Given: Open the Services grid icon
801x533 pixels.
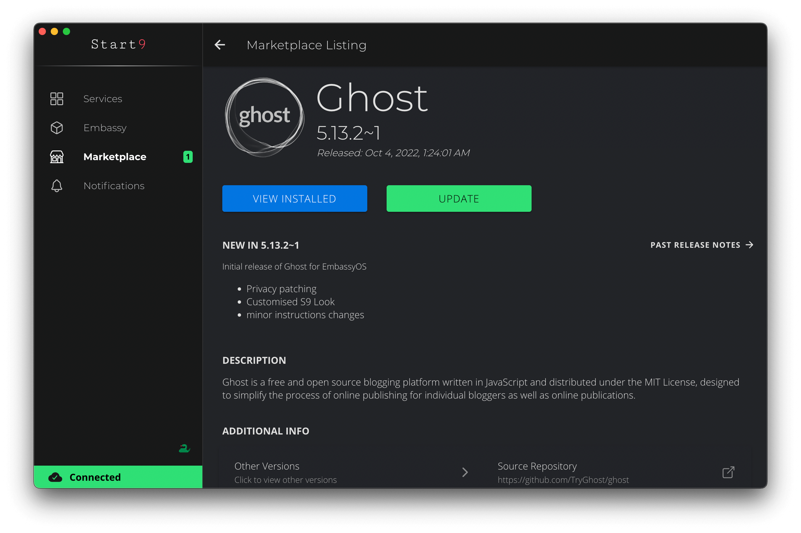Looking at the screenshot, I should tap(56, 99).
